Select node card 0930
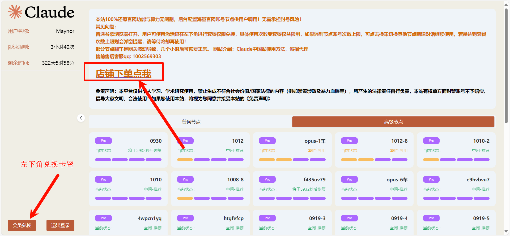 point(128,150)
